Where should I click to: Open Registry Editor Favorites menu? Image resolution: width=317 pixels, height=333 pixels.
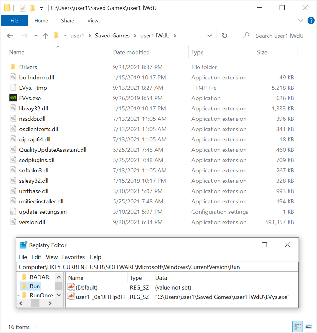click(73, 257)
